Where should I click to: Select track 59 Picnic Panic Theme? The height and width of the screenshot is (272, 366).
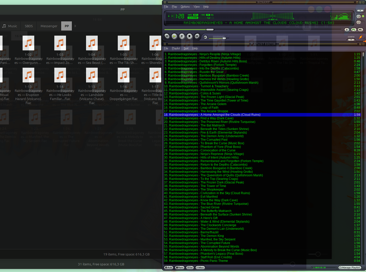[262, 261]
